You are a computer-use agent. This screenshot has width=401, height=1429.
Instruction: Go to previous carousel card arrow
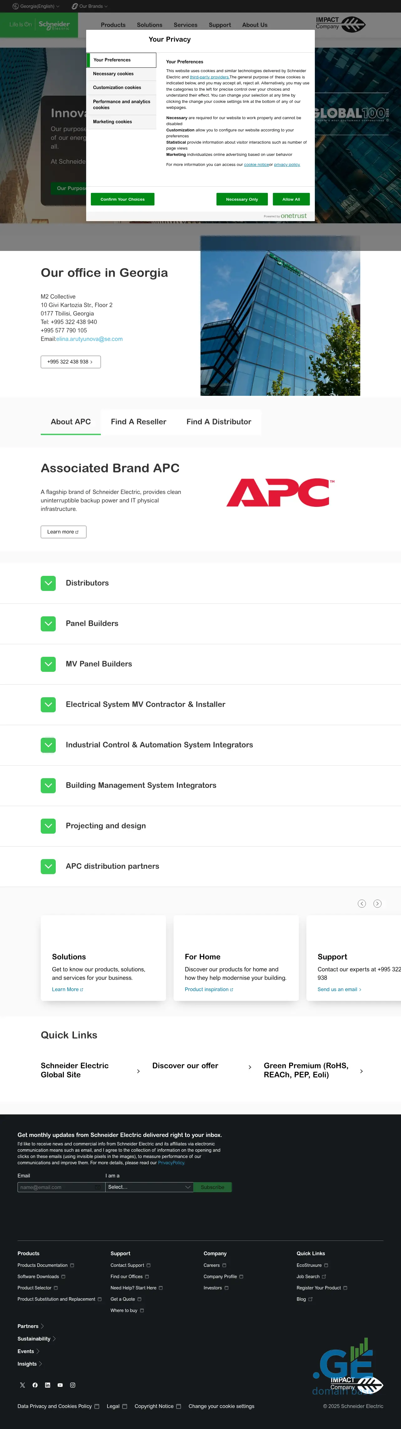tap(362, 903)
